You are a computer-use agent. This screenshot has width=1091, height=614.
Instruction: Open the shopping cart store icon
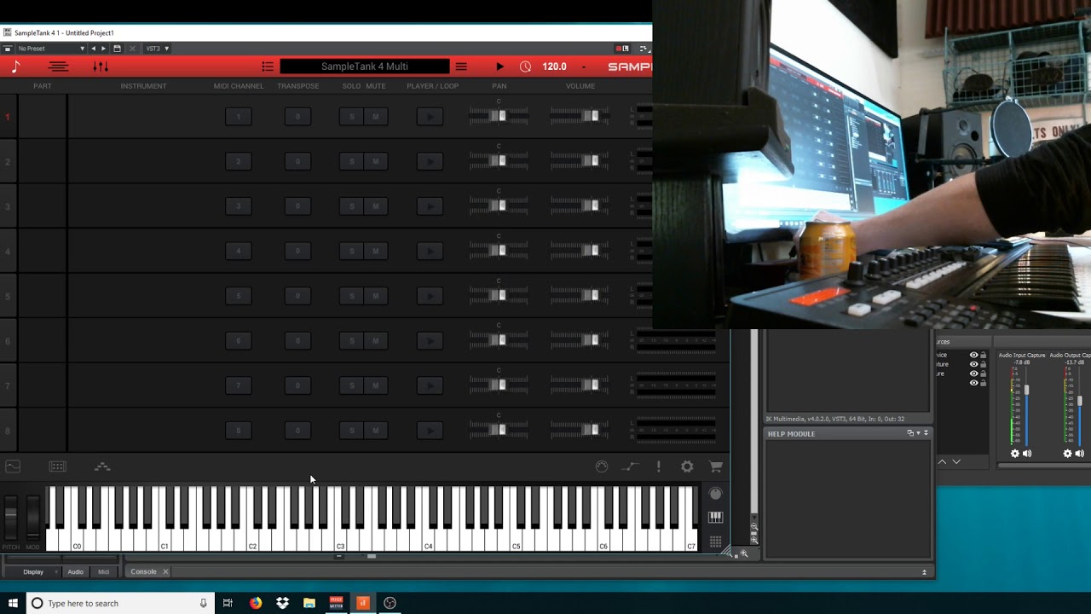(716, 466)
